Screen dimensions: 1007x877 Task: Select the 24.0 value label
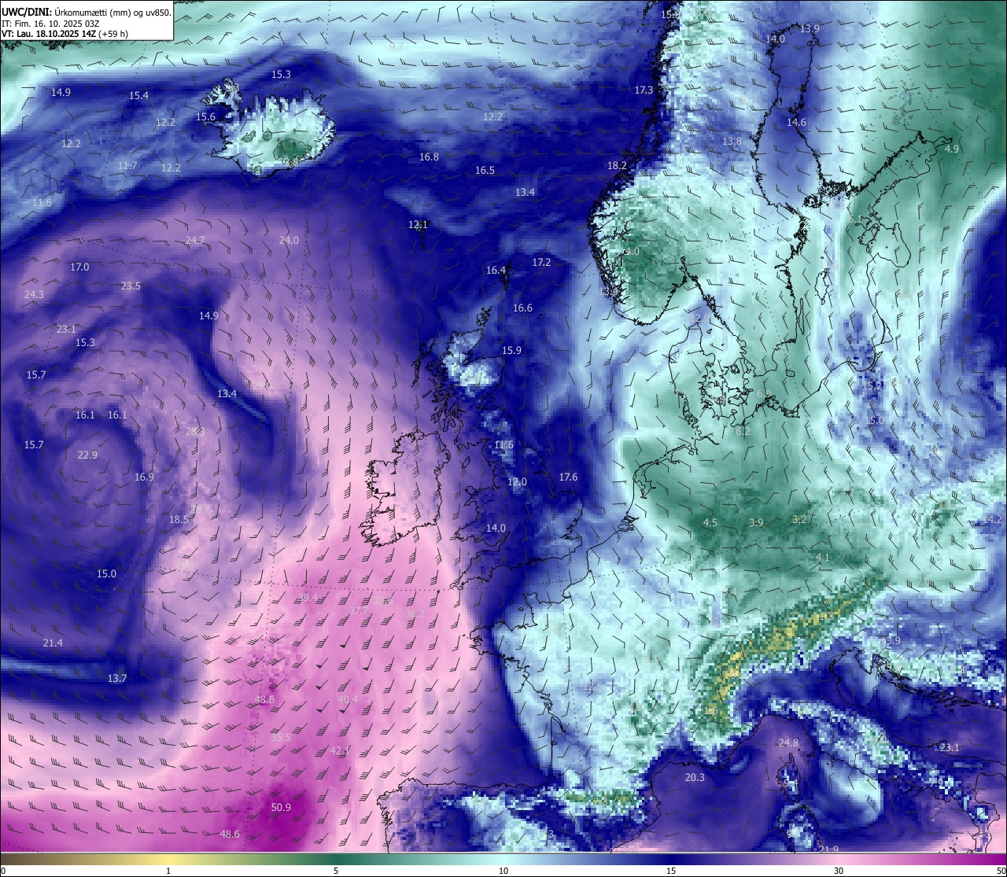[x=289, y=240]
